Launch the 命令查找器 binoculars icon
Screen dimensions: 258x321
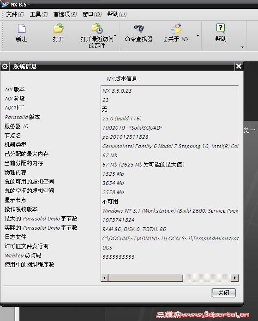click(139, 29)
